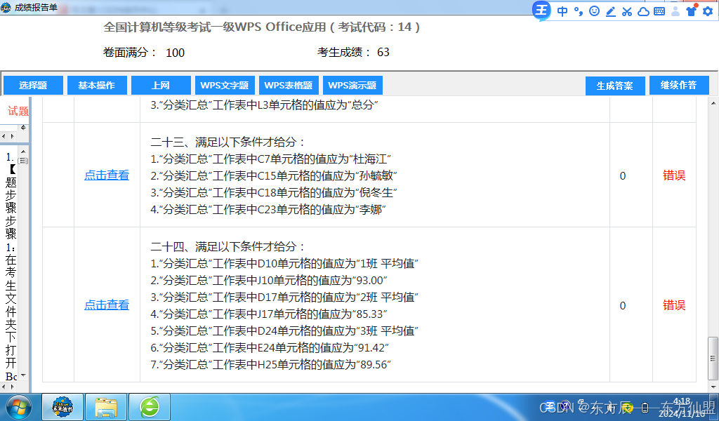Select the WPS演示题 tab
The height and width of the screenshot is (421, 719).
352,85
